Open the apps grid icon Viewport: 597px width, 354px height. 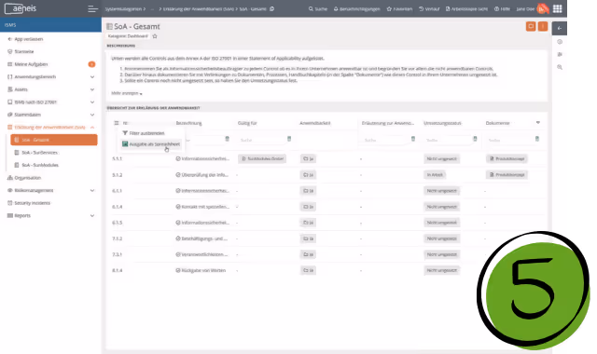pyautogui.click(x=558, y=8)
